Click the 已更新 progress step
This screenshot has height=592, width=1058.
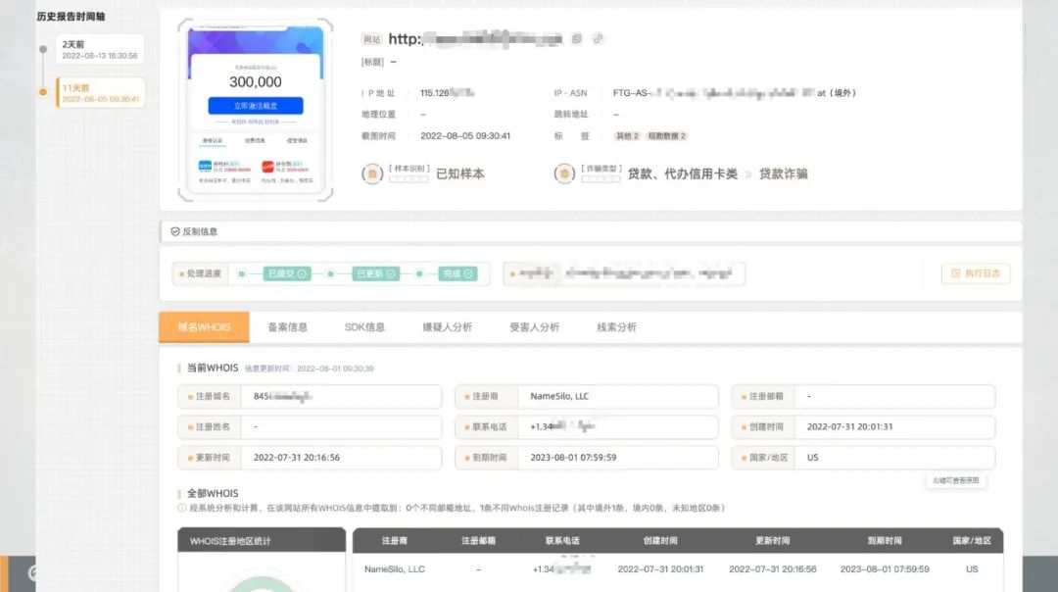376,273
